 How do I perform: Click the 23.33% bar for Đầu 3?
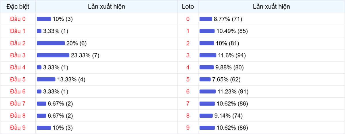pos(53,55)
